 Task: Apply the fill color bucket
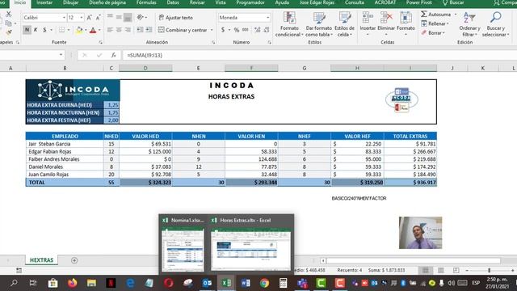[79, 30]
